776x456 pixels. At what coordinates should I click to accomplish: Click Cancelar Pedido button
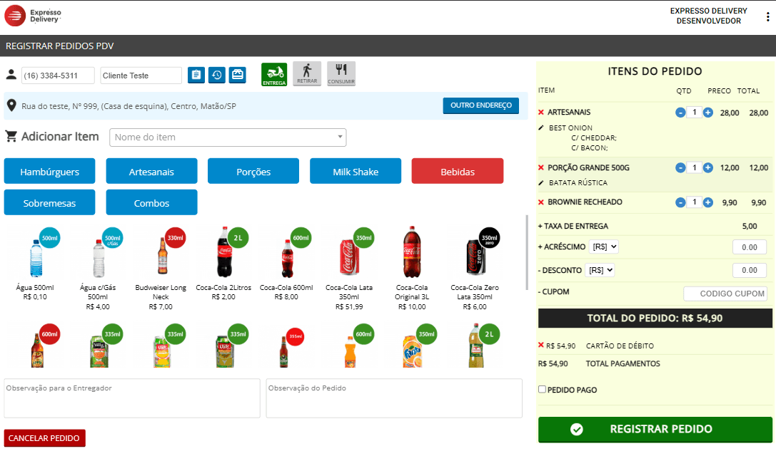tap(44, 438)
